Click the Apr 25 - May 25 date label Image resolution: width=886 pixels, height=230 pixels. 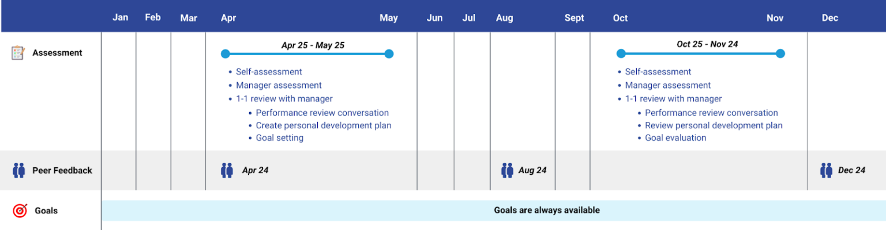tap(313, 45)
